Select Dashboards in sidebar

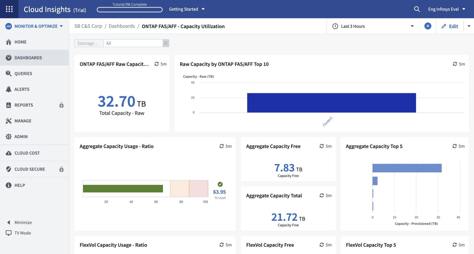tap(34, 58)
